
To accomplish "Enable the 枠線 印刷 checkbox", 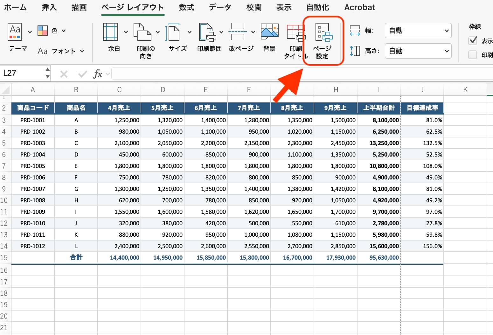I will pyautogui.click(x=473, y=55).
